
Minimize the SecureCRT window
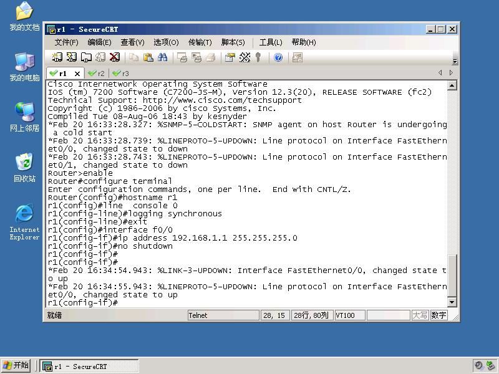pyautogui.click(x=430, y=29)
